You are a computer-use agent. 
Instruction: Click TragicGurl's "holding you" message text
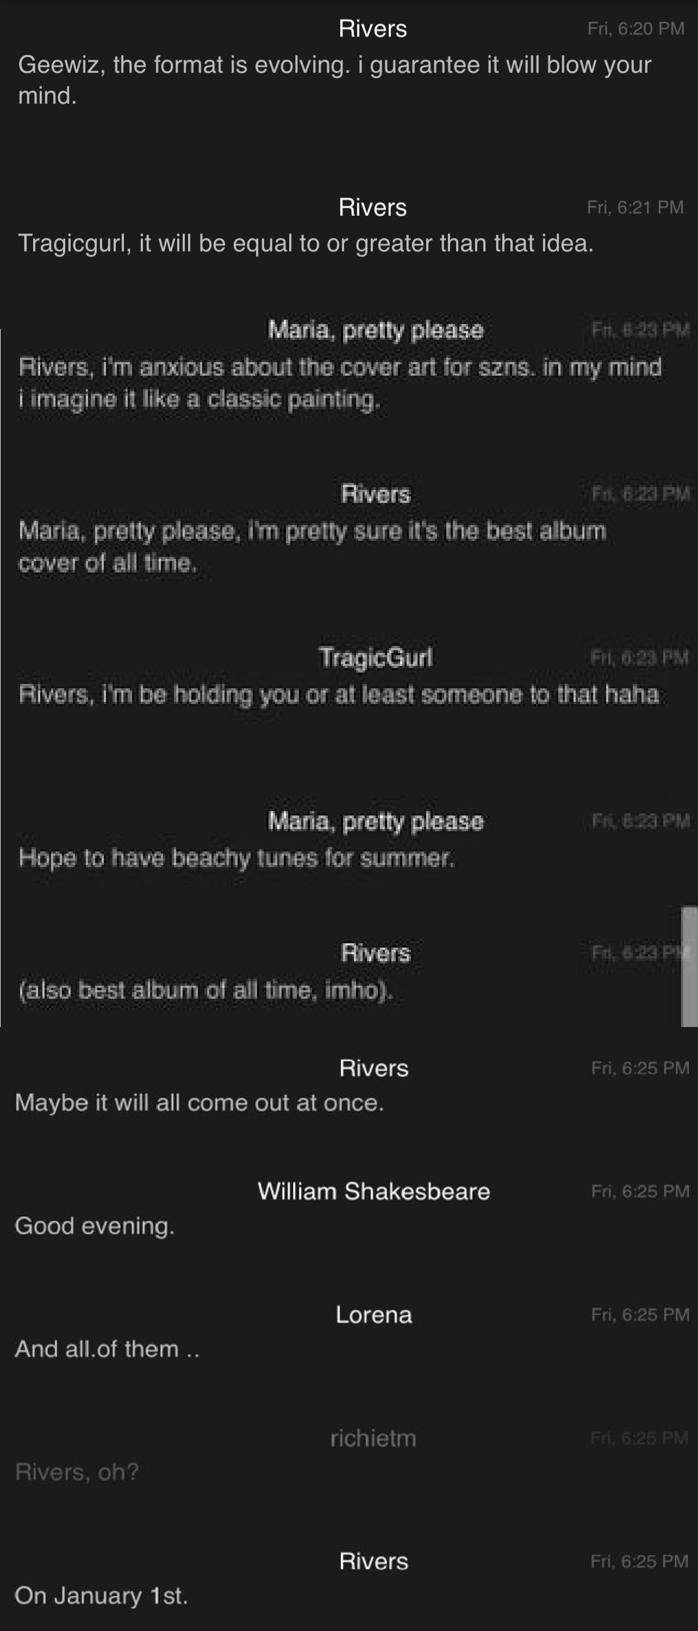pyautogui.click(x=339, y=695)
